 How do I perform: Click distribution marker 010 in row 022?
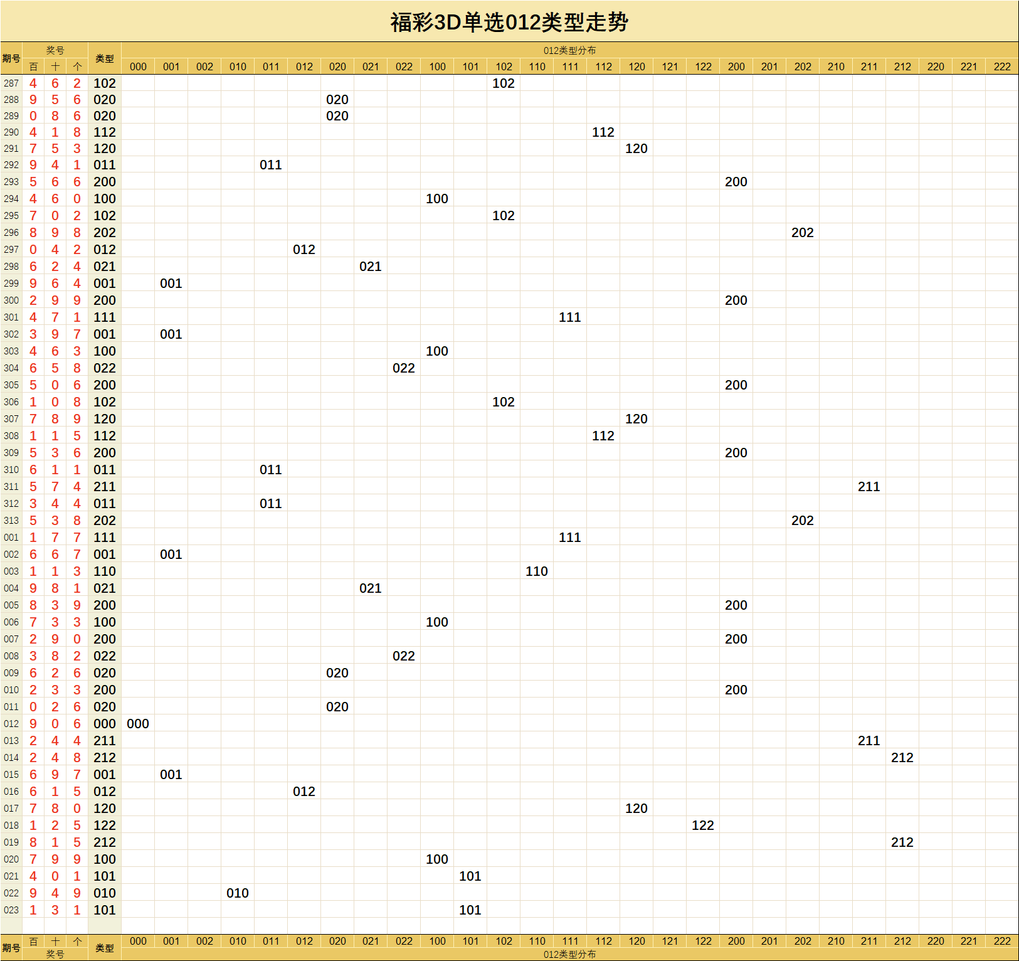tap(238, 893)
